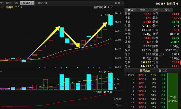
Task: Click the 内盘 value 40007
Action: (175, 42)
